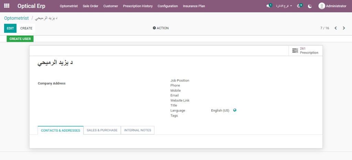Screen dimensions: 352x160
Task: Click globe icon next to English (US)
Action: (235, 110)
